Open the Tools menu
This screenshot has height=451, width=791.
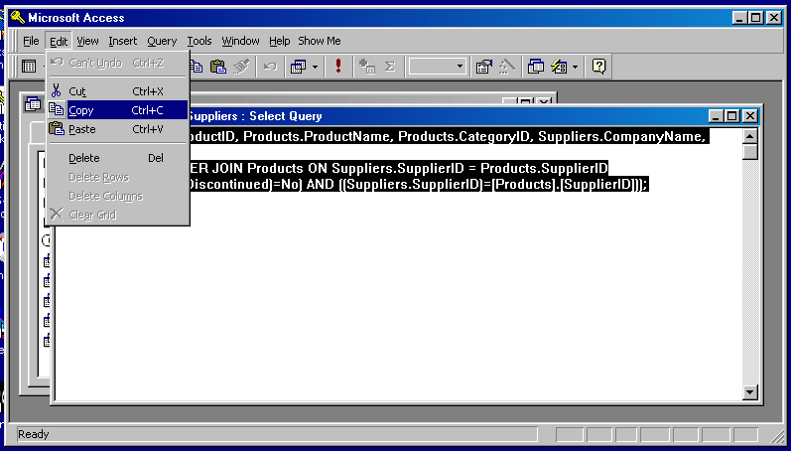(199, 41)
